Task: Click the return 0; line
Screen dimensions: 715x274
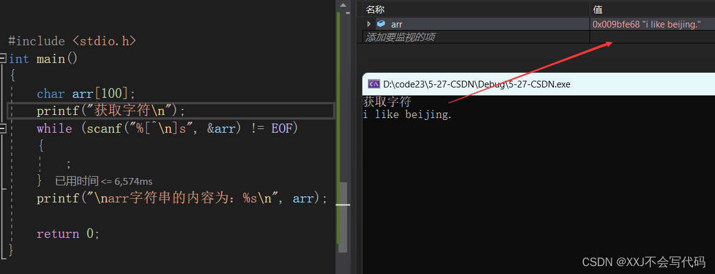Action: [x=68, y=234]
